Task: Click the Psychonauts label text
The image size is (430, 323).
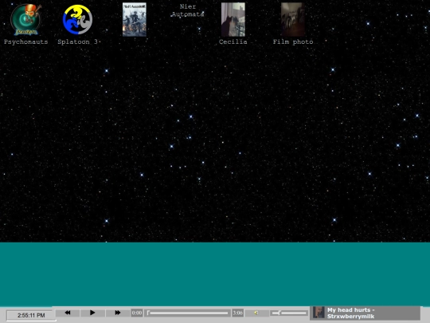Action: 25,41
